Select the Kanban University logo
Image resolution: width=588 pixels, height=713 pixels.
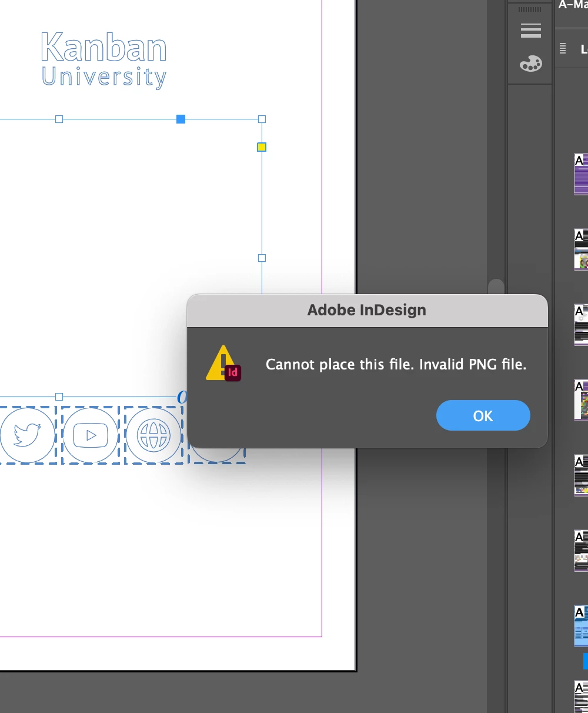coord(104,60)
